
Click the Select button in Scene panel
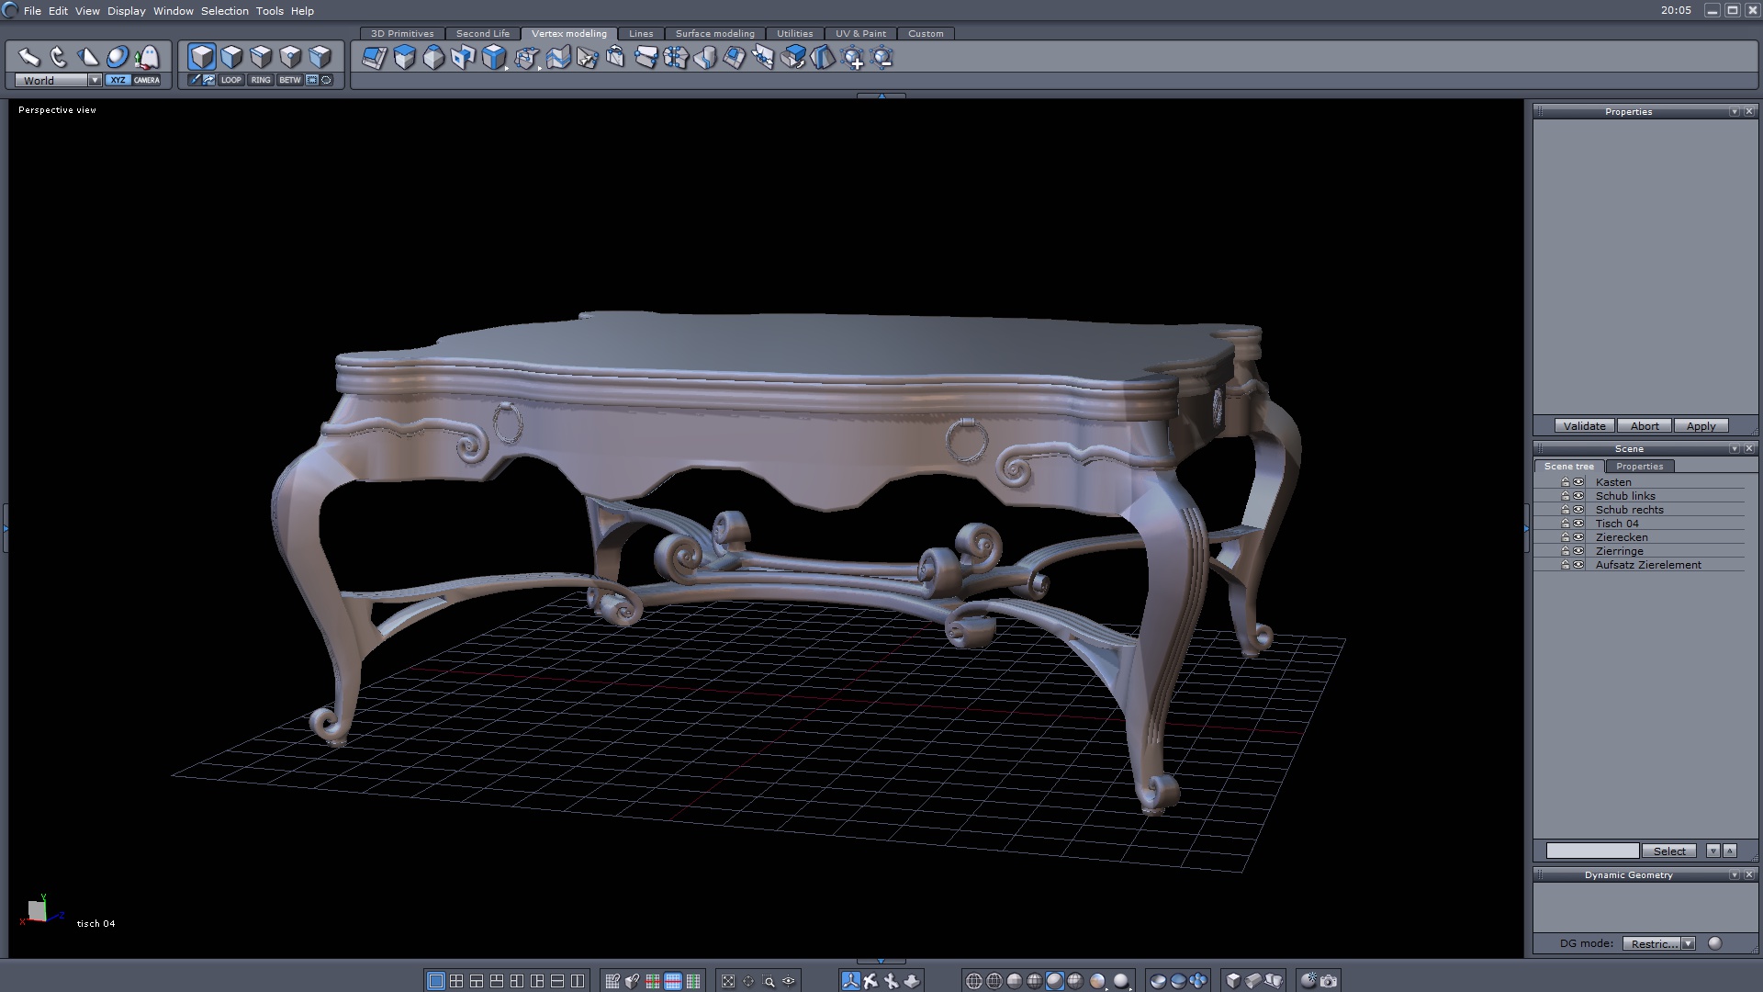pyautogui.click(x=1668, y=851)
